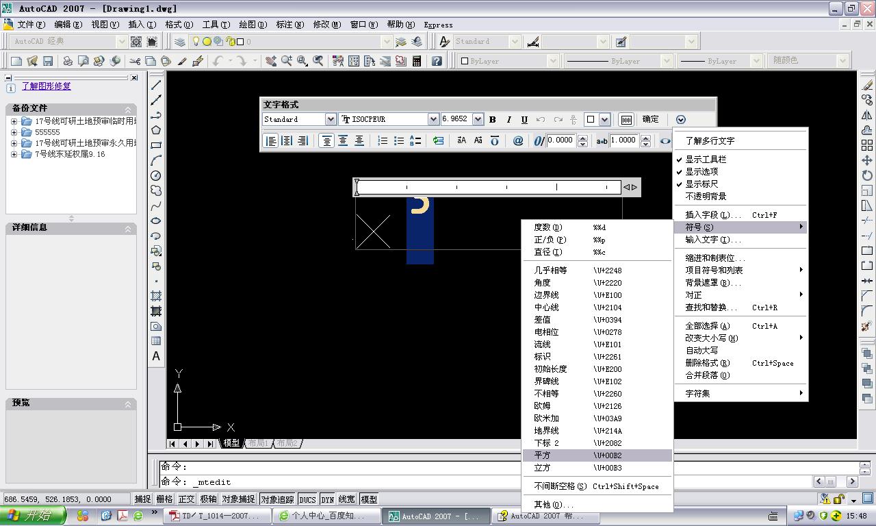Choose 直径 %%c symbol entry
876x526 pixels.
click(x=597, y=252)
